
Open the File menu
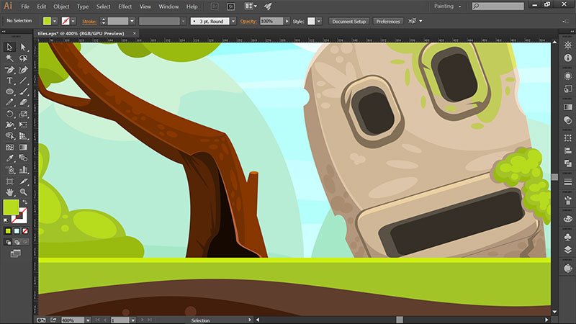[25, 6]
